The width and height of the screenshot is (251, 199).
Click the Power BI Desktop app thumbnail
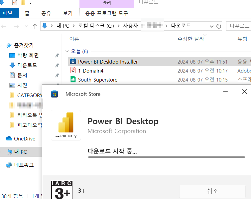pyautogui.click(x=66, y=125)
